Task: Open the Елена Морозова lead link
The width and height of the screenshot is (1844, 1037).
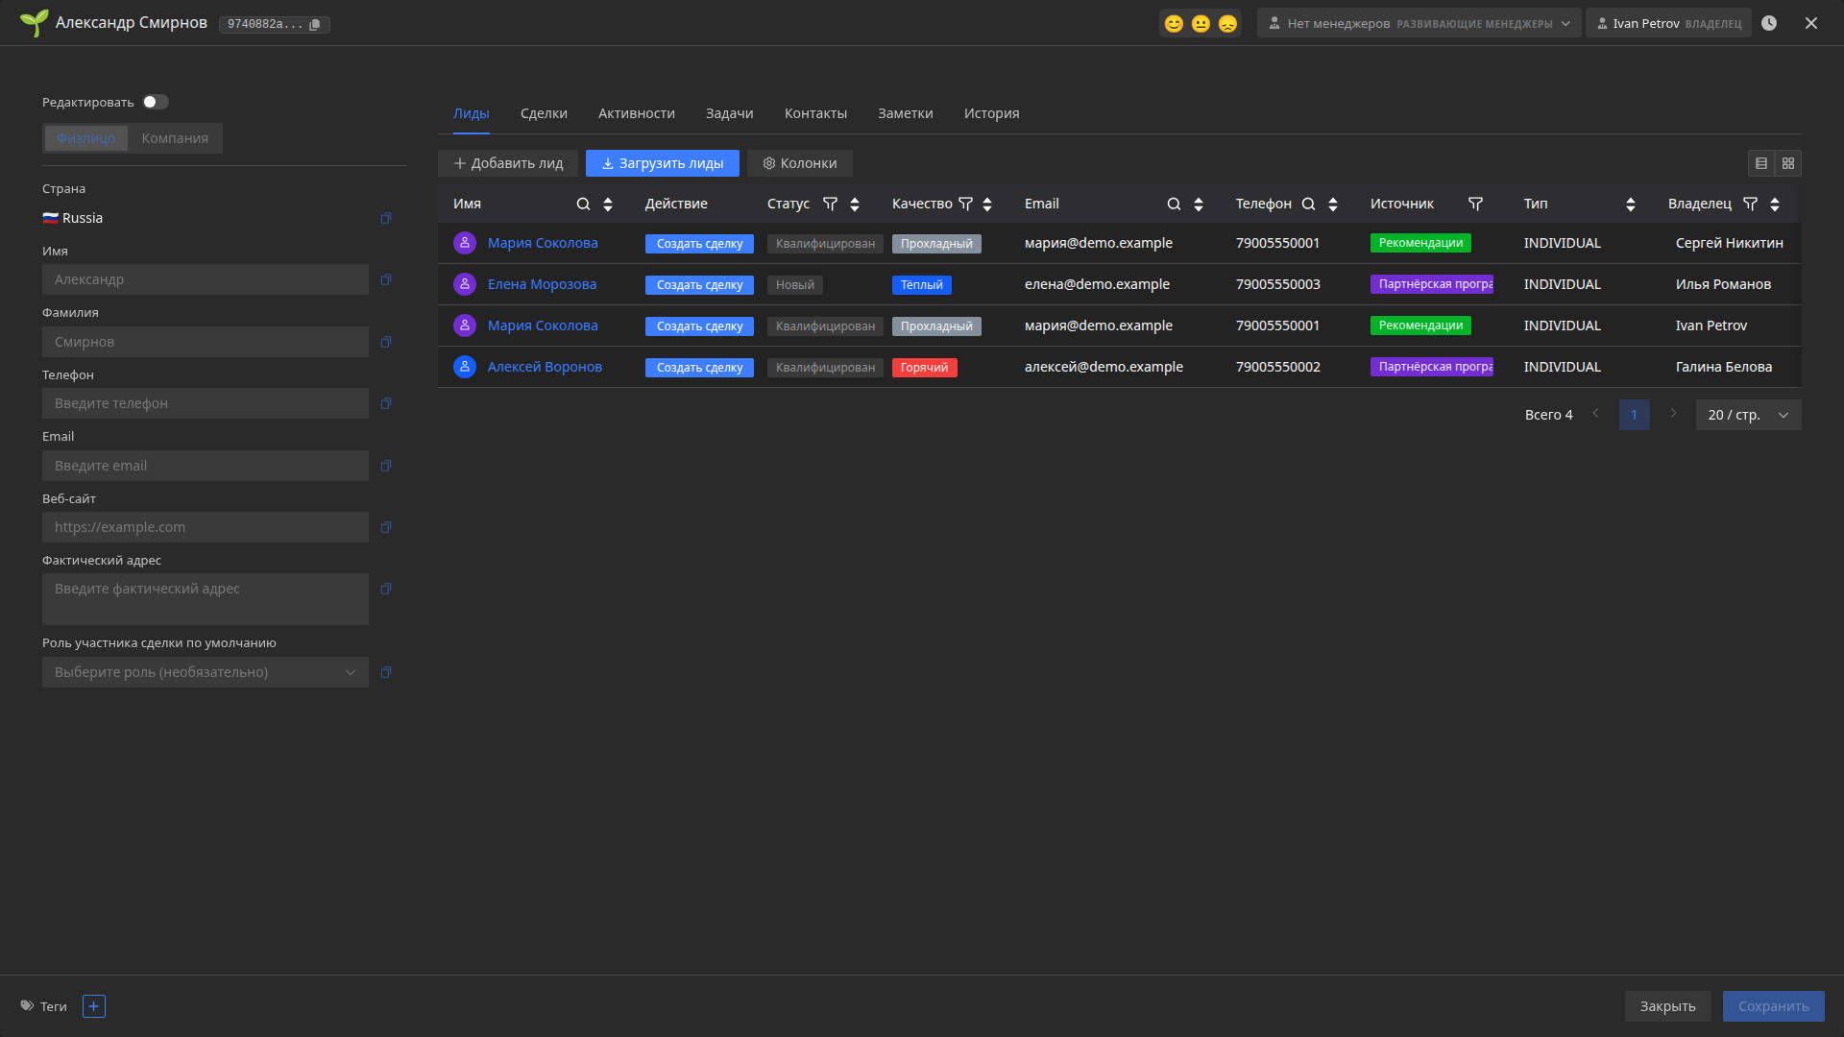Action: 542,284
